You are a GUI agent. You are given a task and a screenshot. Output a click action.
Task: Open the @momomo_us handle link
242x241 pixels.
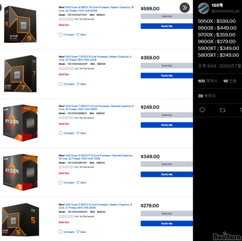(x=225, y=11)
